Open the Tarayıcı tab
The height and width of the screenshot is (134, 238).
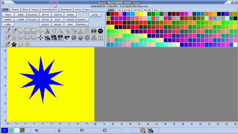[x=35, y=10]
